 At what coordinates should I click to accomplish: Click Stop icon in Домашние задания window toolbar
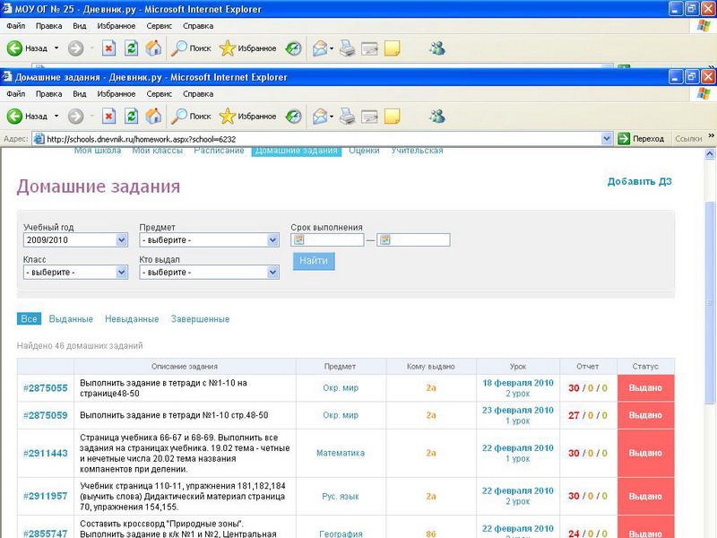(x=108, y=116)
